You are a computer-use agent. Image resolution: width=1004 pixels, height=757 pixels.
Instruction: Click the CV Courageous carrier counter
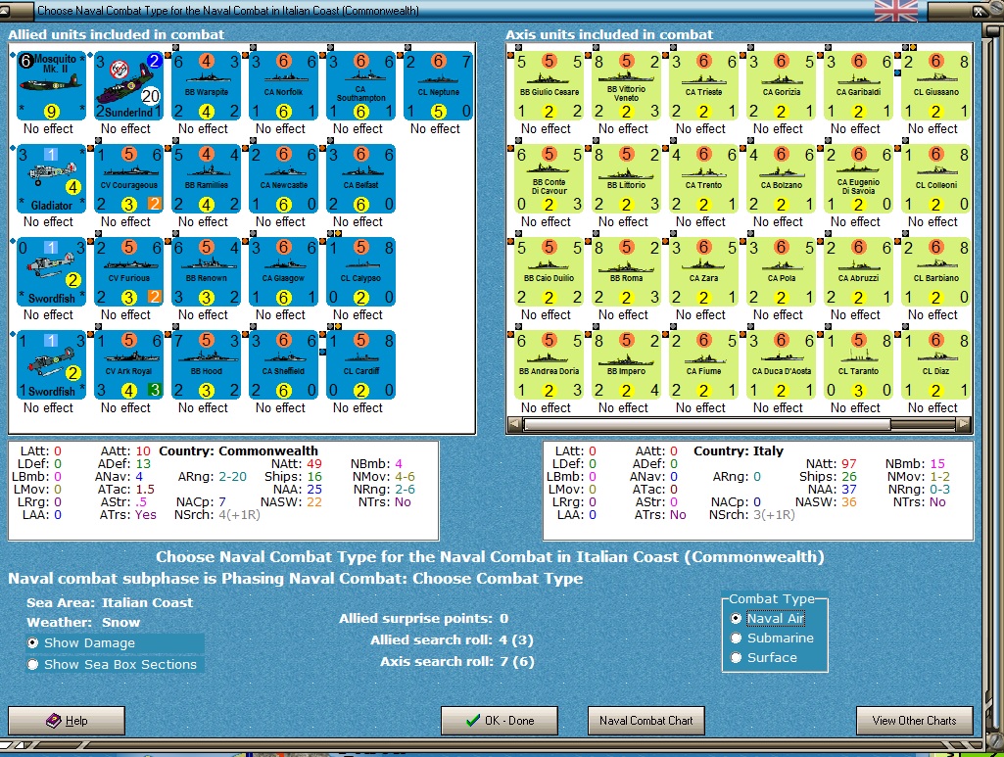[x=128, y=179]
